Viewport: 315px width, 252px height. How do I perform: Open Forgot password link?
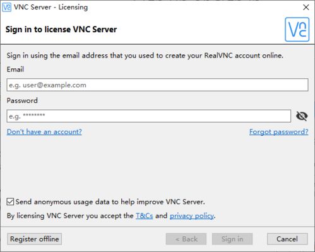[279, 131]
